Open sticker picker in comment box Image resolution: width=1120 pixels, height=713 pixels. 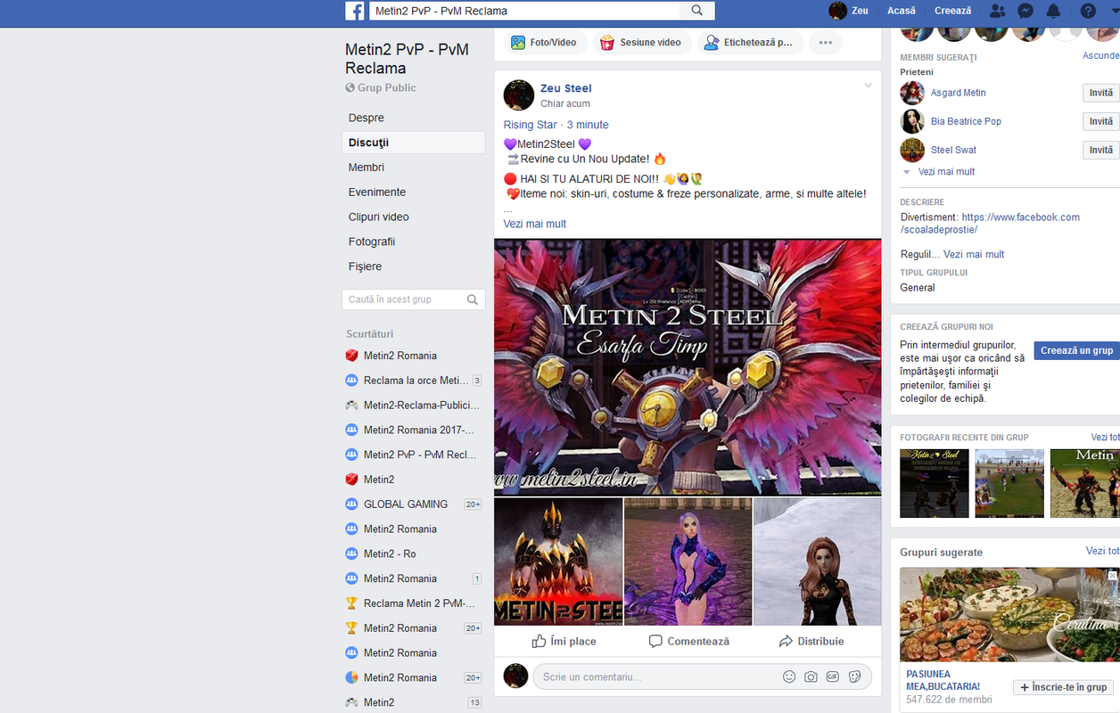[854, 676]
